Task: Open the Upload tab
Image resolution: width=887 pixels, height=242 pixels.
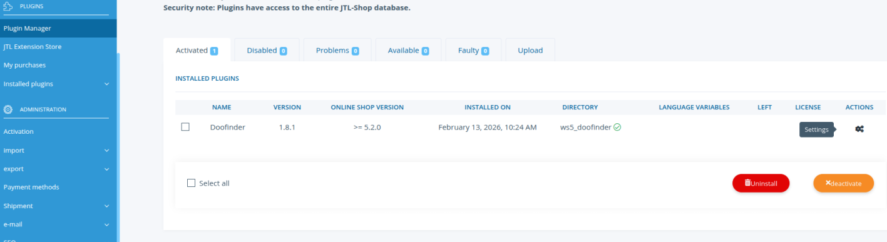Action: pyautogui.click(x=530, y=50)
